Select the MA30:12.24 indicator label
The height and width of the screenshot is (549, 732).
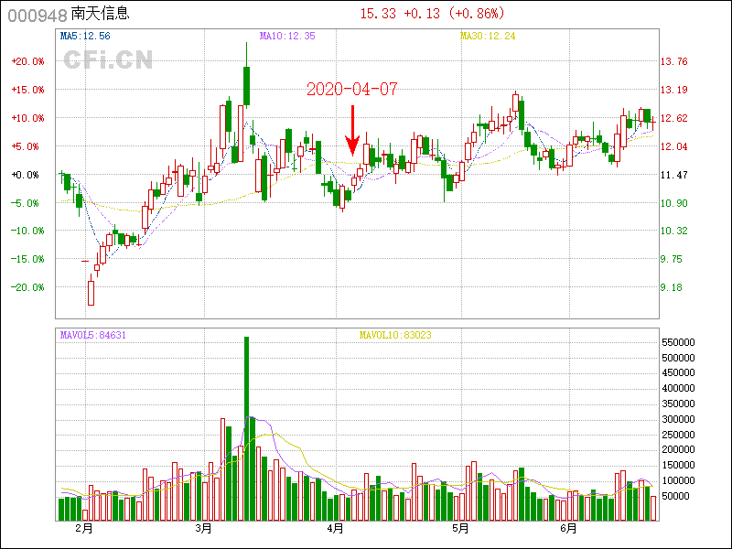pos(488,36)
